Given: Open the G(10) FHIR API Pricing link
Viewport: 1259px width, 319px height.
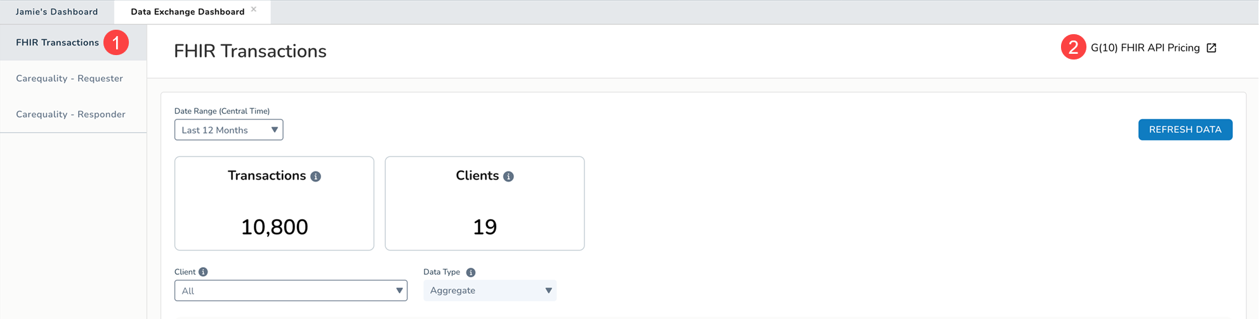Looking at the screenshot, I should coord(1145,48).
